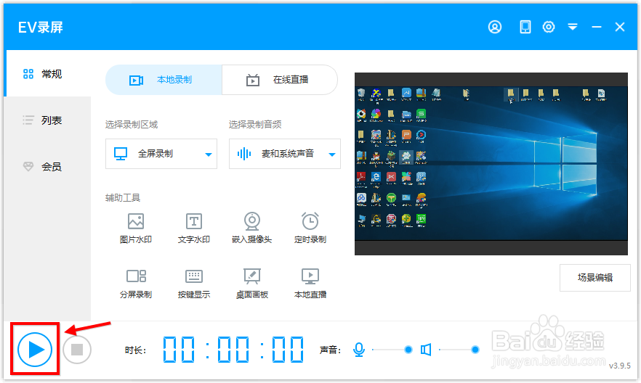
Task: Click the microphone icon in sound controls
Action: pos(359,350)
